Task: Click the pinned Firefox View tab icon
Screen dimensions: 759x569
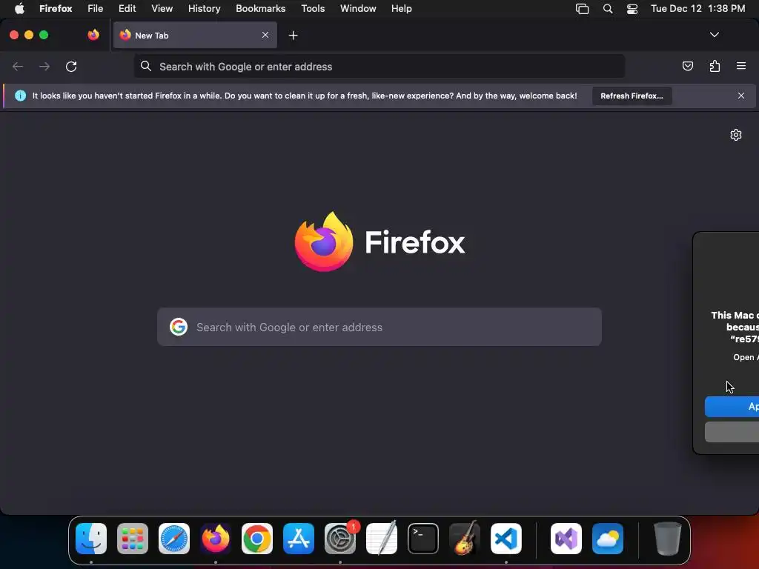Action: click(x=93, y=35)
